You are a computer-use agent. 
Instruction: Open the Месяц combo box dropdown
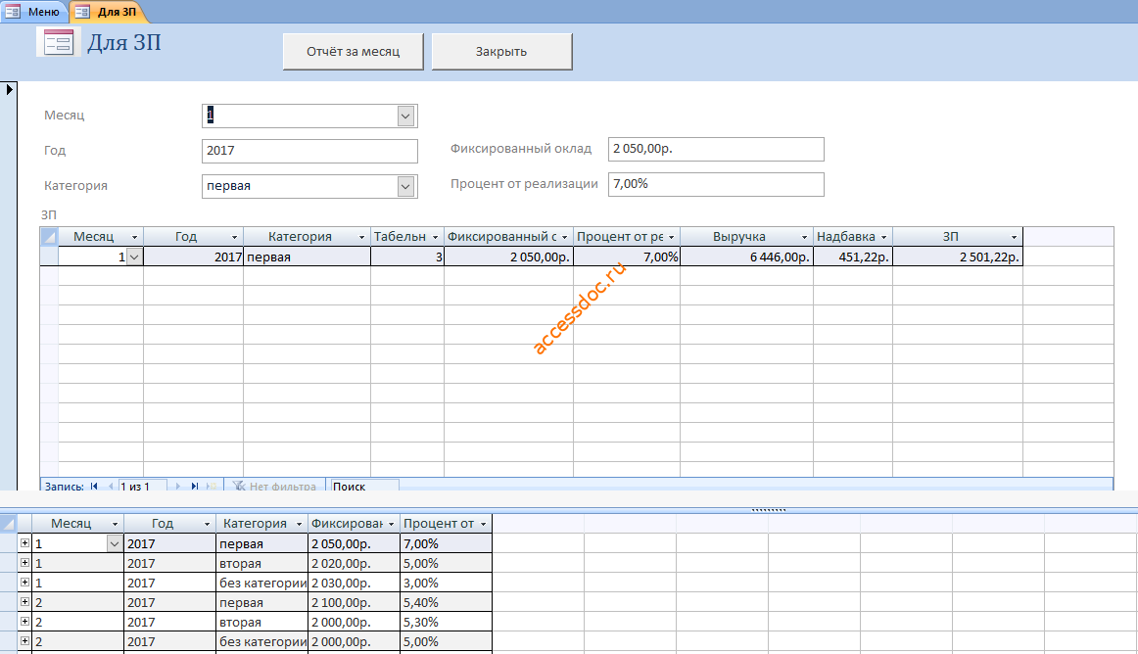point(405,117)
